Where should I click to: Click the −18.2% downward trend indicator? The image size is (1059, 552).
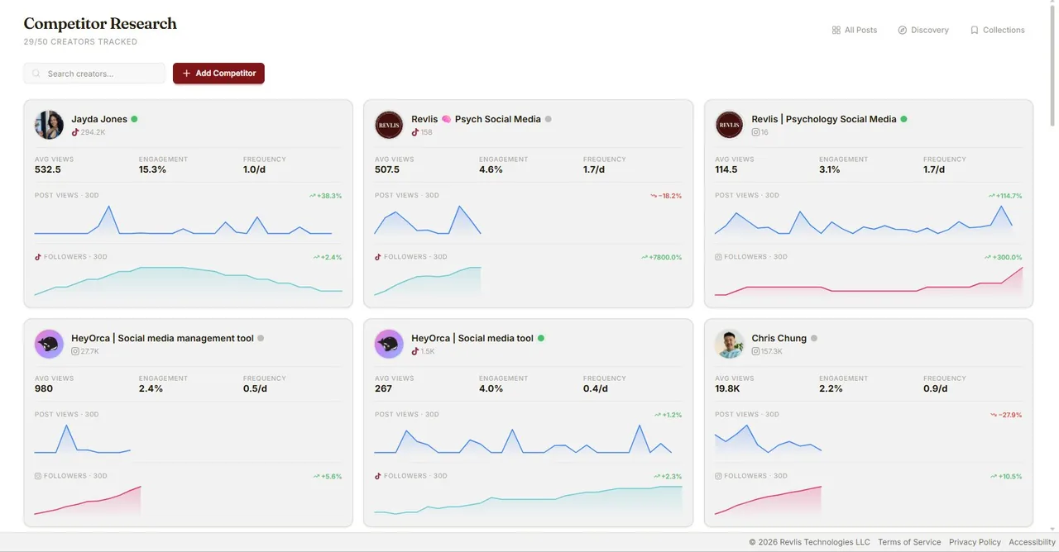tap(666, 196)
